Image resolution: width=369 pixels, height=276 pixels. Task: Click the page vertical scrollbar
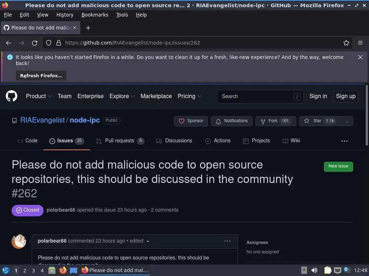coord(366,115)
